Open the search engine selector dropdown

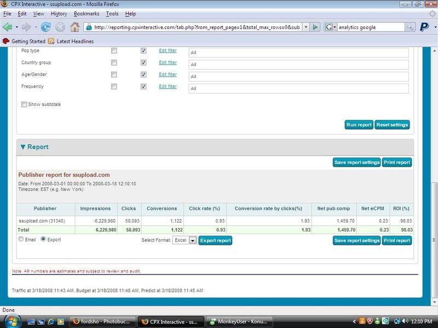click(331, 27)
